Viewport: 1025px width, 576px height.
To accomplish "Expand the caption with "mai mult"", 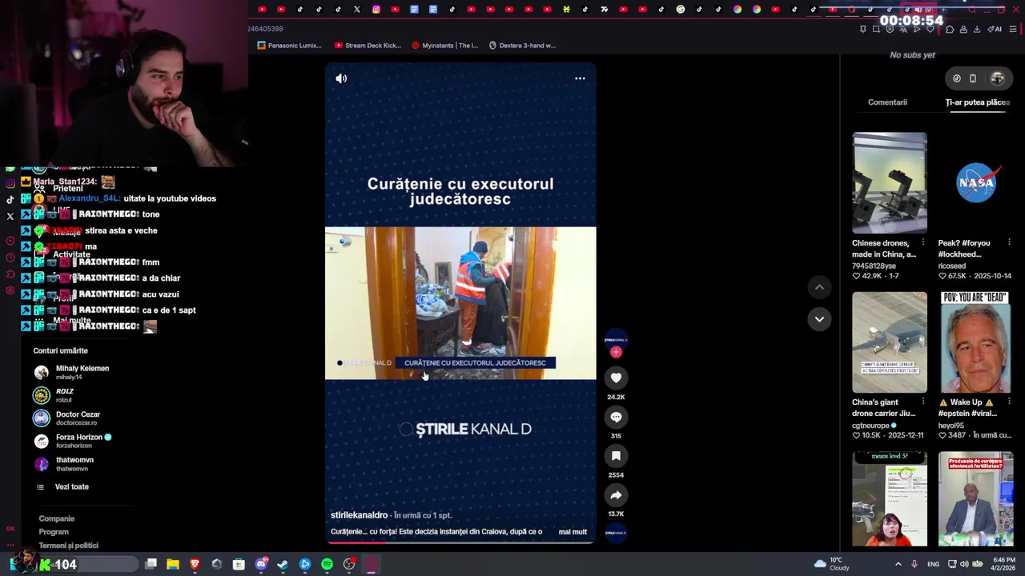I will [x=573, y=532].
